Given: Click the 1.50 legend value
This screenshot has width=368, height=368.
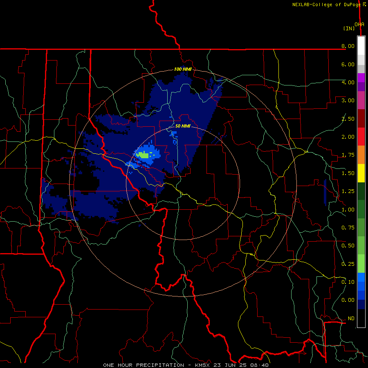Looking at the screenshot, I should point(348,173).
